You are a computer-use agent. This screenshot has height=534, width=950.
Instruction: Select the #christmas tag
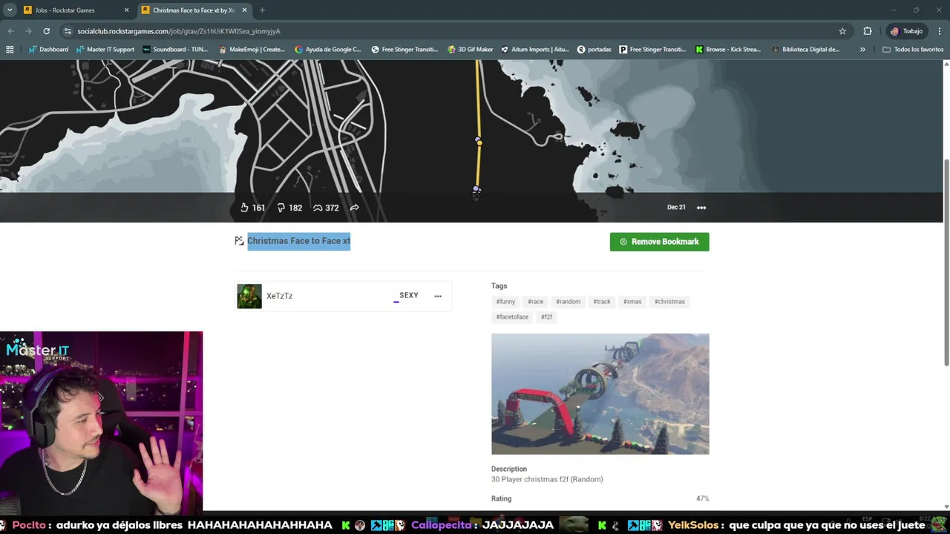point(669,302)
